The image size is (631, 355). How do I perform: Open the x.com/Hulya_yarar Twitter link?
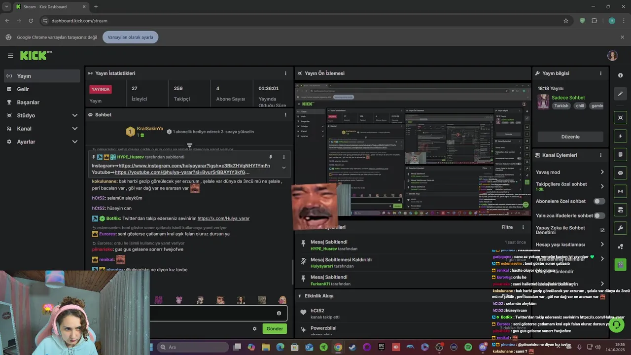coord(223,218)
